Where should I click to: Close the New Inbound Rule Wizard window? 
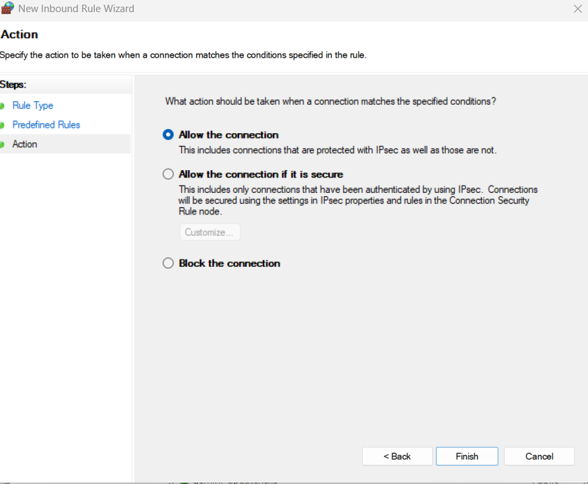[577, 9]
